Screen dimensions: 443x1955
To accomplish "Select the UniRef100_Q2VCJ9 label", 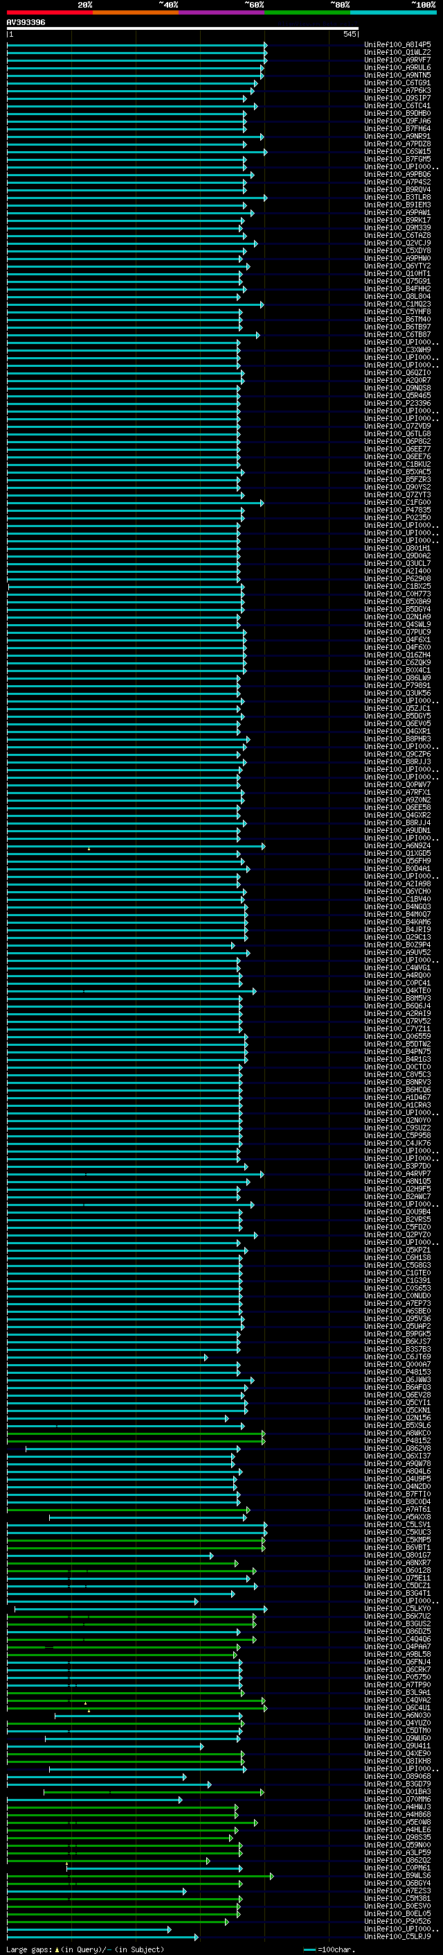I will [397, 243].
